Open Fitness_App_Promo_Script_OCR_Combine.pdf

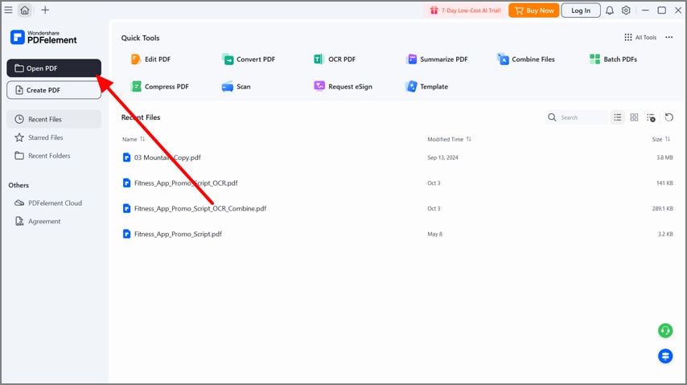(200, 208)
